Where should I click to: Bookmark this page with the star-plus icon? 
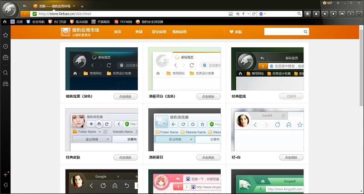pyautogui.click(x=238, y=14)
